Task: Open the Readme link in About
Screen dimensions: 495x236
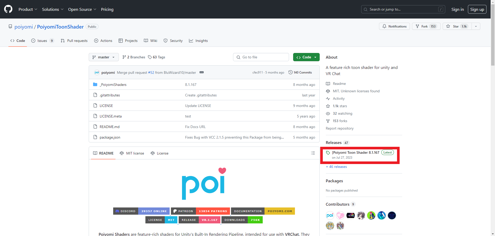Action: tap(336, 84)
